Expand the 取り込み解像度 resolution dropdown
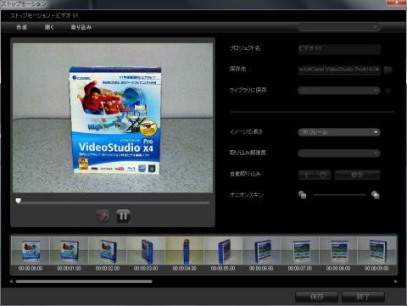 pyautogui.click(x=339, y=153)
